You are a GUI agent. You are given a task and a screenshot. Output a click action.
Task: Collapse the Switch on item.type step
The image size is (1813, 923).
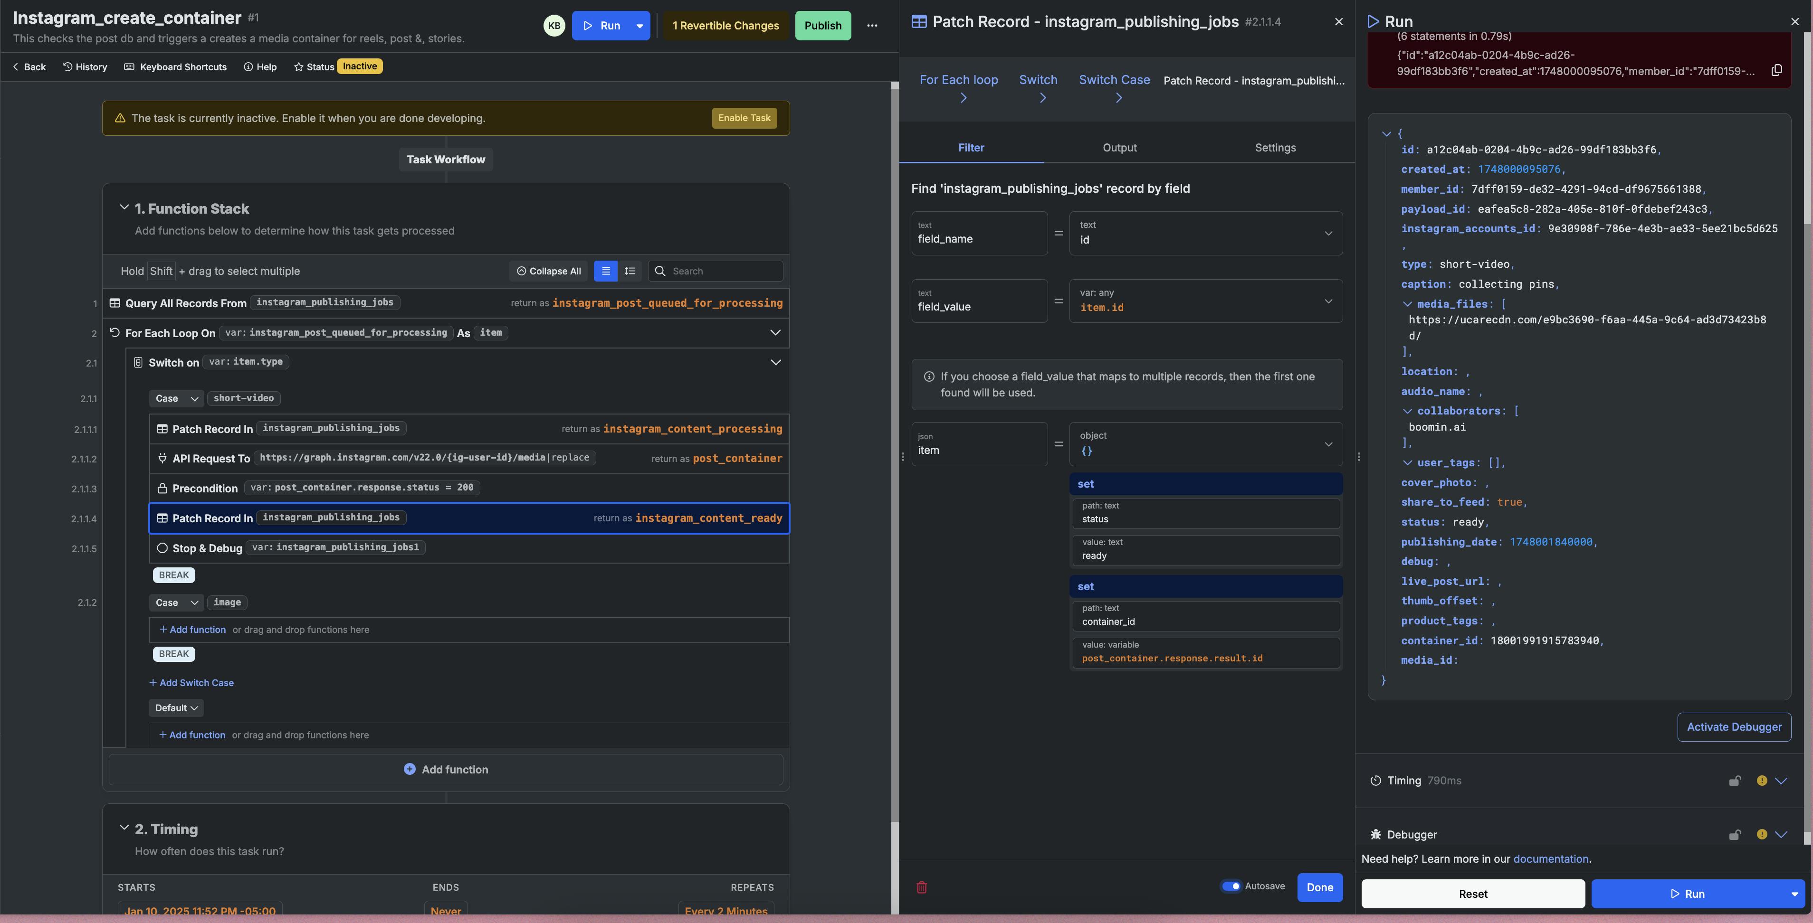pos(775,362)
